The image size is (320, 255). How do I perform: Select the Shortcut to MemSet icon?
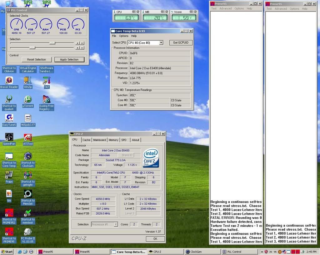(x=28, y=194)
